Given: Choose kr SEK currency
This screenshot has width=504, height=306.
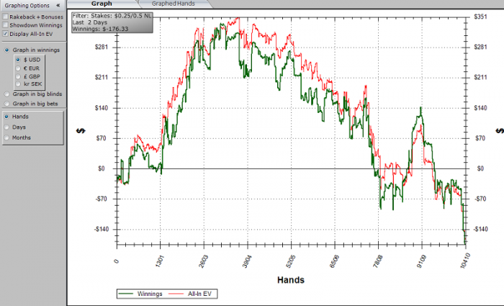Looking at the screenshot, I should click(x=18, y=84).
